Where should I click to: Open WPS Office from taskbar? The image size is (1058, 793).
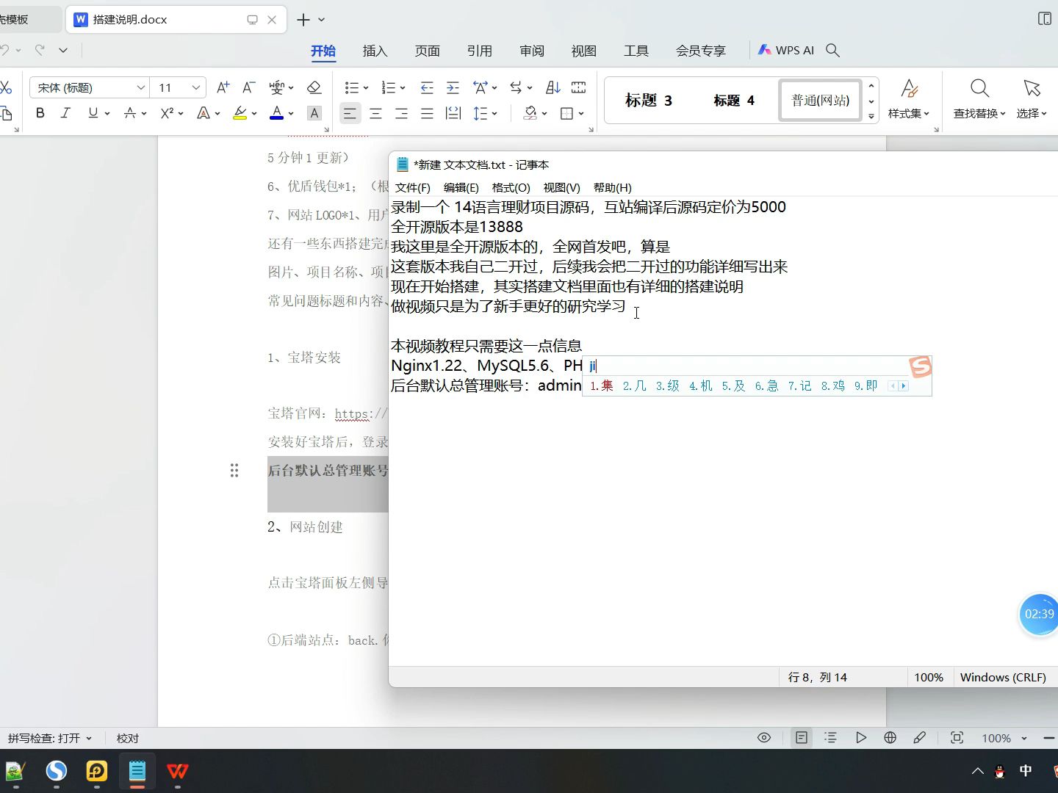[x=177, y=771]
